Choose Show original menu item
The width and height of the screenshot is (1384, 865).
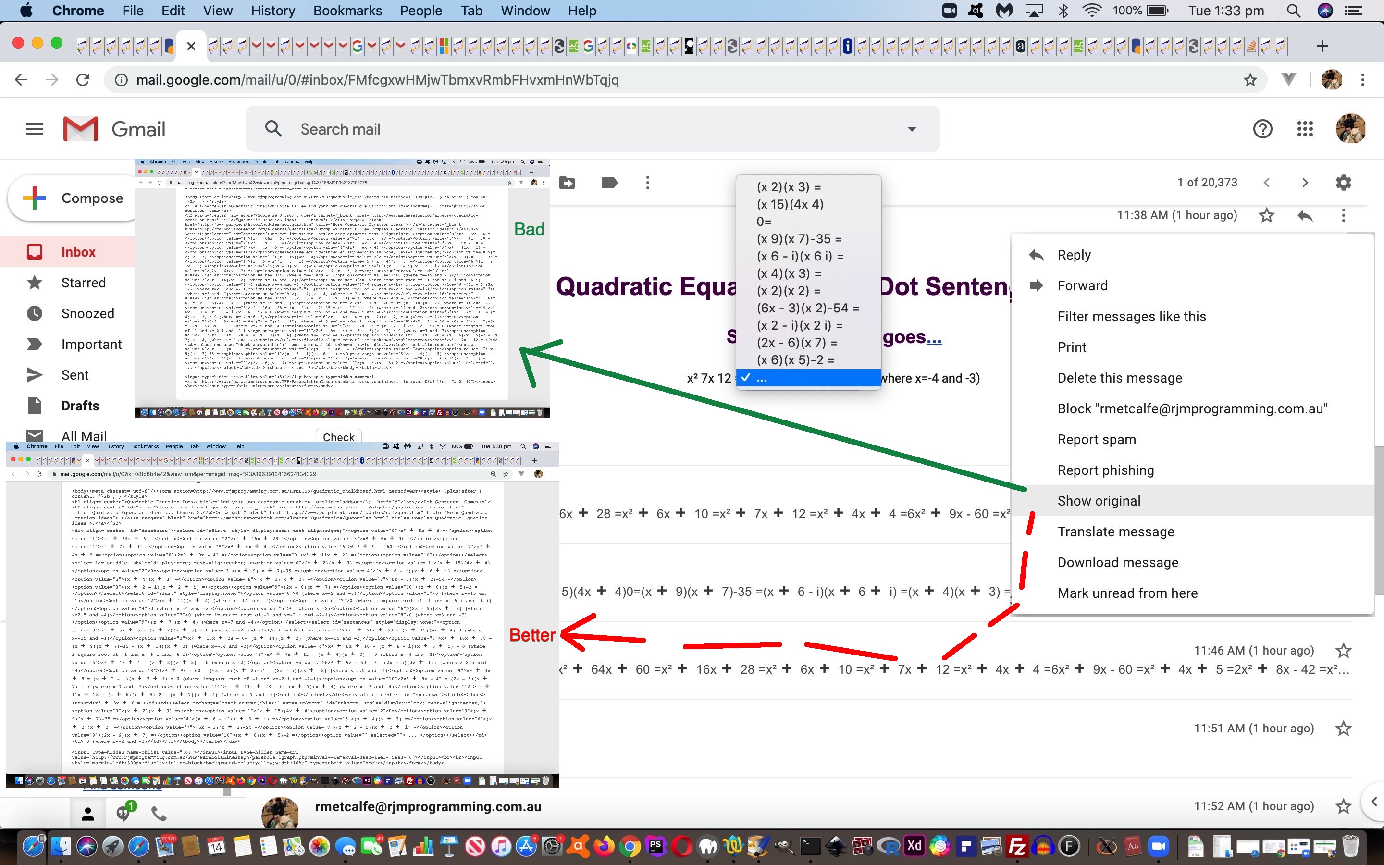(x=1192, y=501)
